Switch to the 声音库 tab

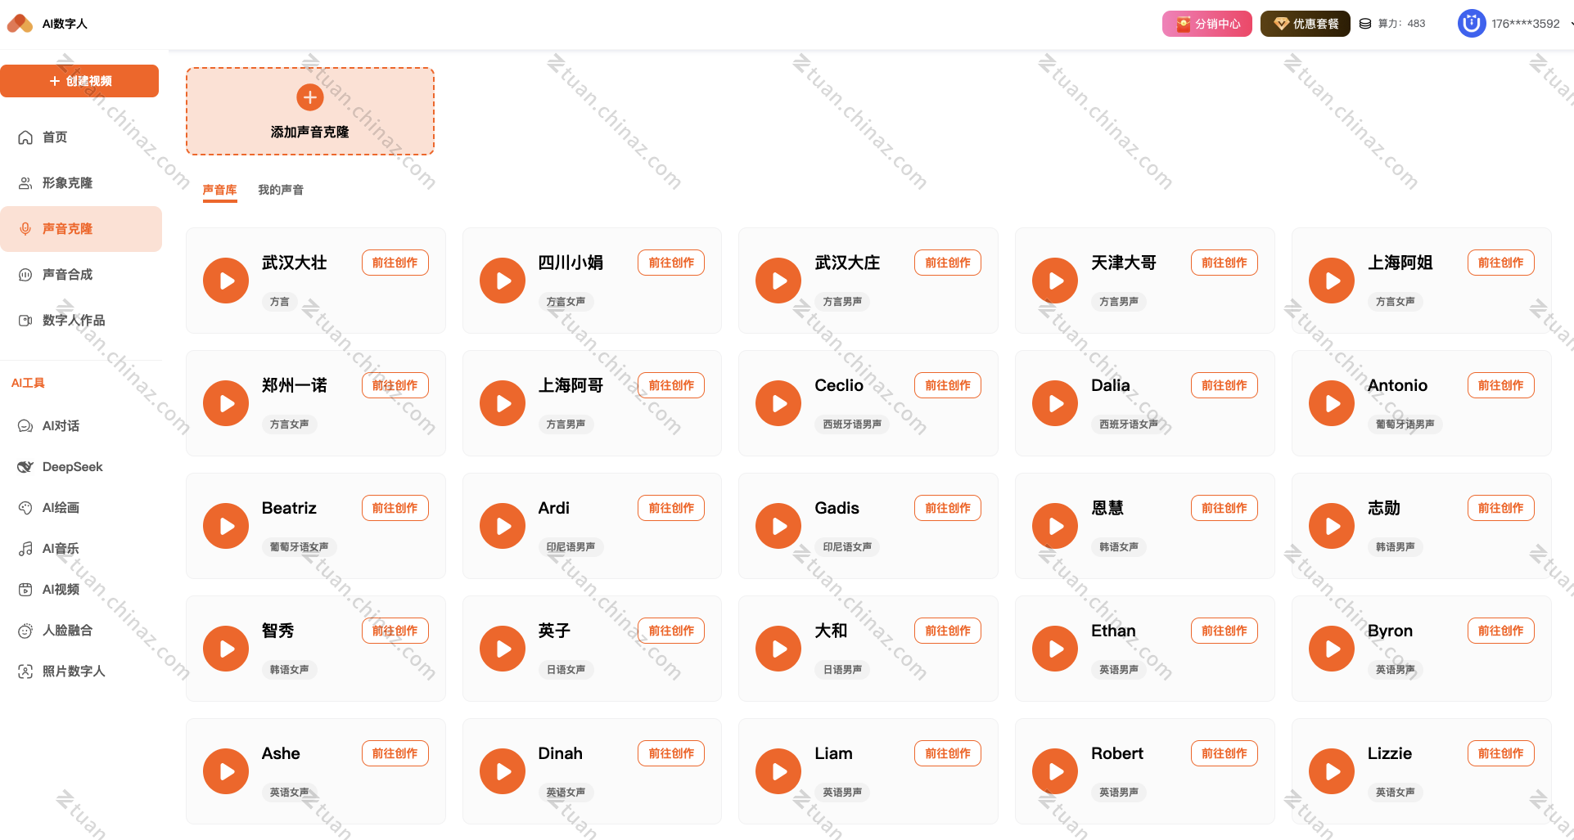click(x=219, y=190)
